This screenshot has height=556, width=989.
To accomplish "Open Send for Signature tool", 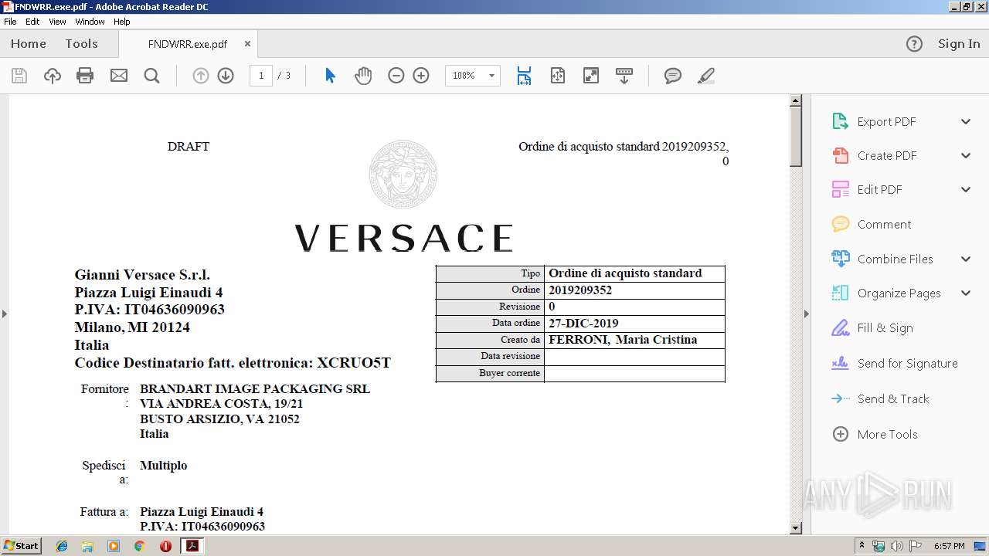I will 895,363.
